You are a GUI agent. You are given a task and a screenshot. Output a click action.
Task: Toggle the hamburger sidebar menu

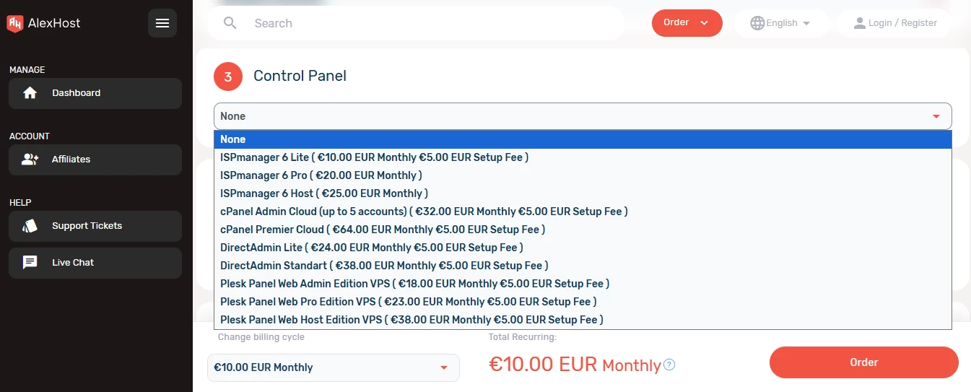pyautogui.click(x=162, y=23)
